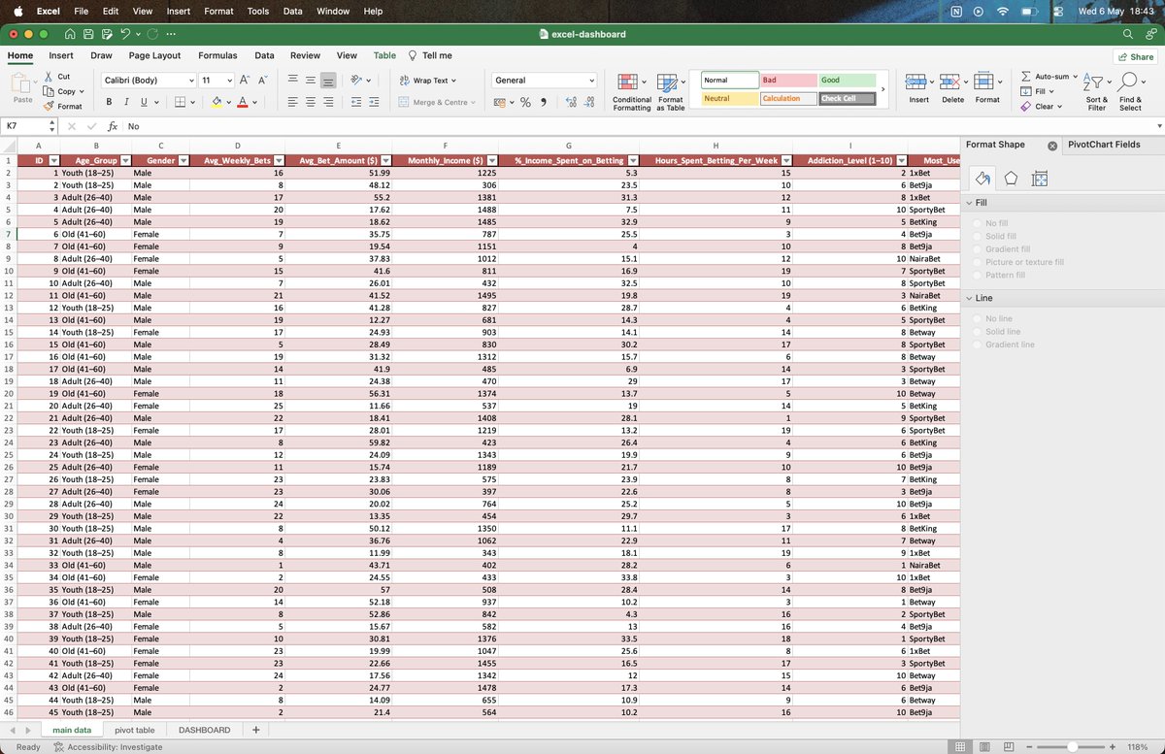Click the Percent Style icon
1165x754 pixels.
pos(525,102)
